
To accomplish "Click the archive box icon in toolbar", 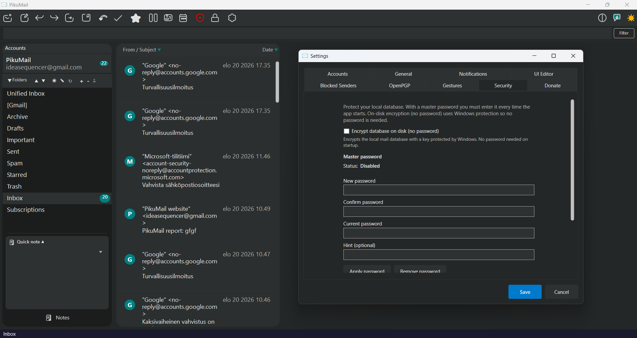I will tap(86, 18).
